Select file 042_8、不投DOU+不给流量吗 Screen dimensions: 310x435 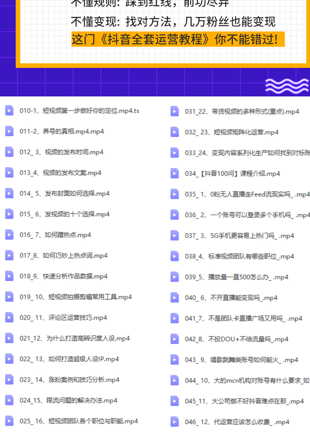[x=236, y=339]
